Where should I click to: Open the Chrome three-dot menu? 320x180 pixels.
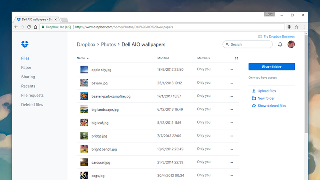[x=304, y=27]
